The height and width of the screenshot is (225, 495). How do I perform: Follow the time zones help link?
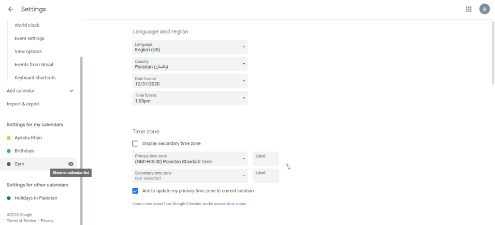click(x=236, y=204)
